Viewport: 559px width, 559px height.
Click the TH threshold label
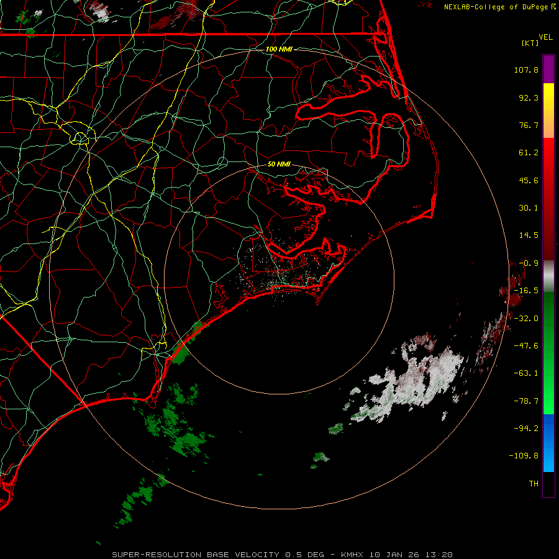pos(534,483)
